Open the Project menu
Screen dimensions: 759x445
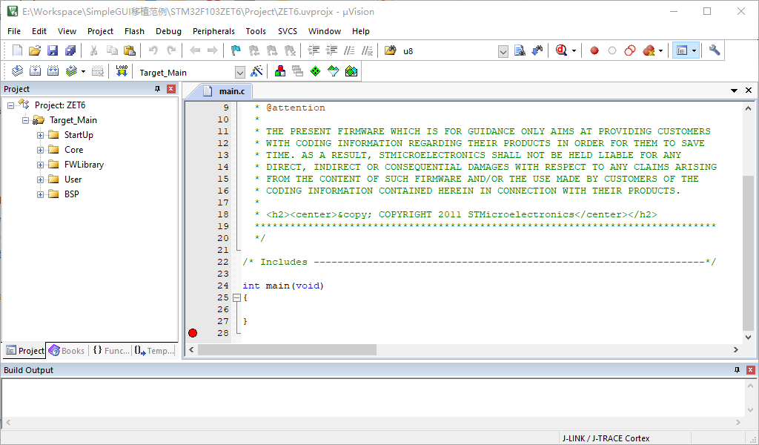(100, 31)
